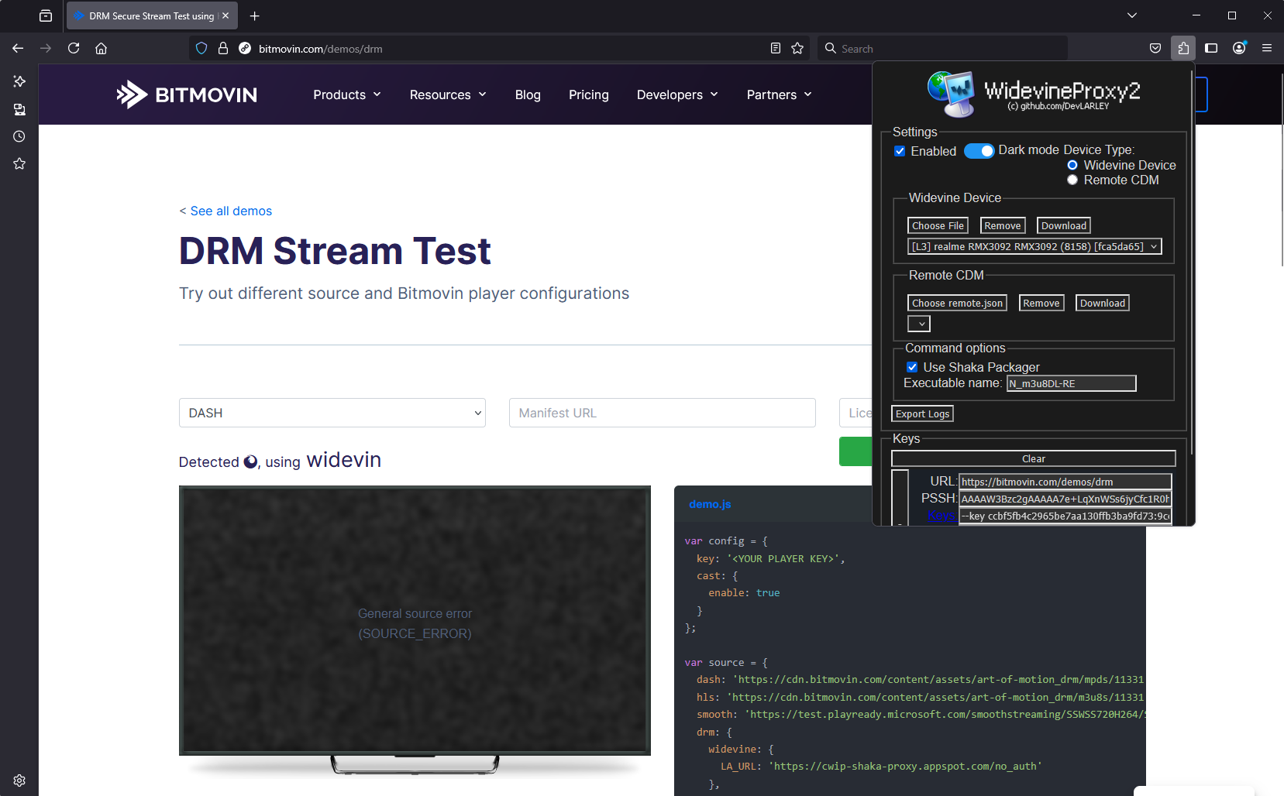Open reader view icon in address bar

[x=776, y=48]
